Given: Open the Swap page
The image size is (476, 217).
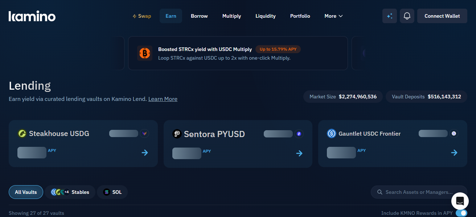Looking at the screenshot, I should (142, 16).
